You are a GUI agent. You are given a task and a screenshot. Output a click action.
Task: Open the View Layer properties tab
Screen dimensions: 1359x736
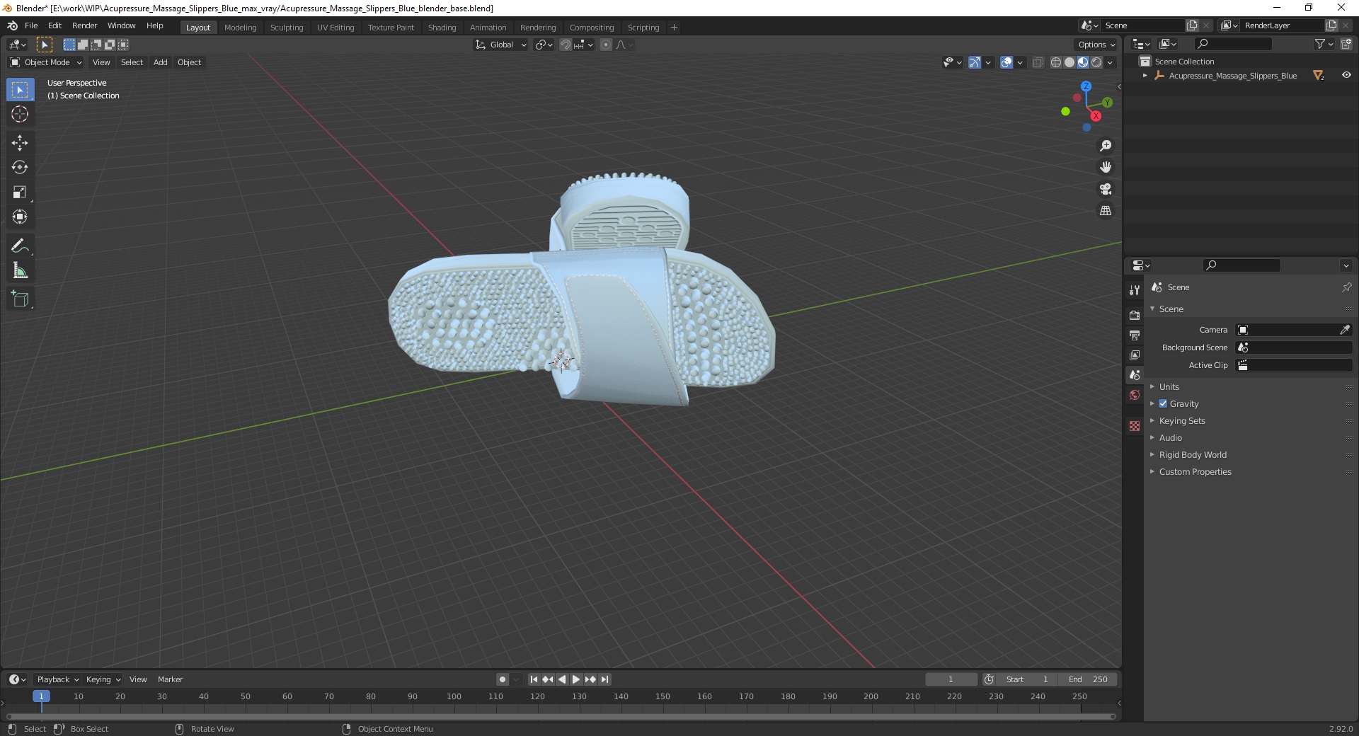click(x=1135, y=355)
